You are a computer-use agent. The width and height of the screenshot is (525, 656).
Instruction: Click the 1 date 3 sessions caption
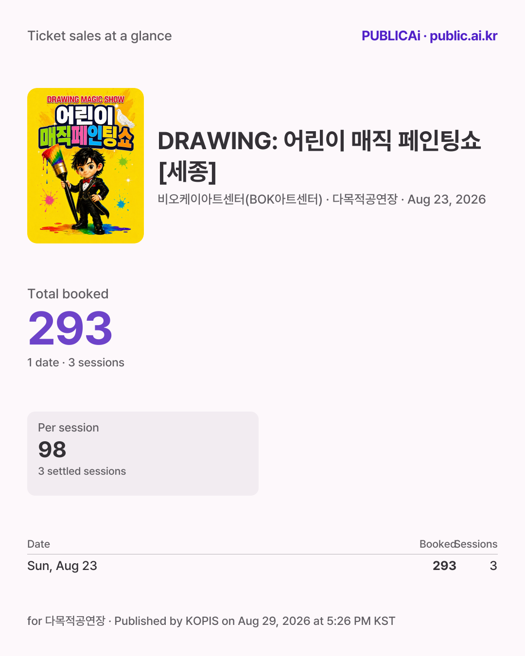click(76, 363)
